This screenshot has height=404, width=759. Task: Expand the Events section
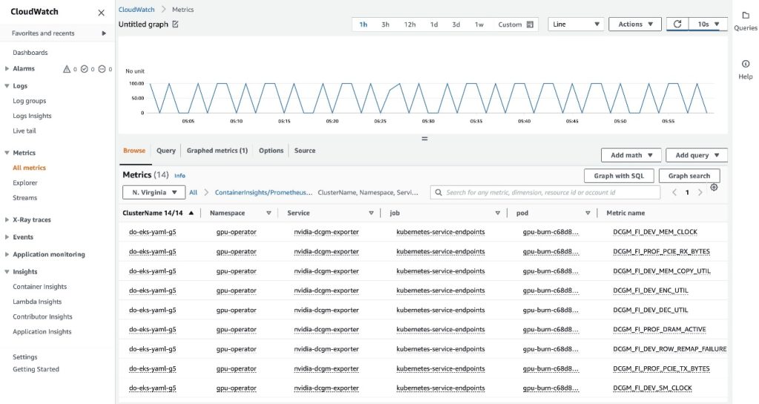coord(7,237)
